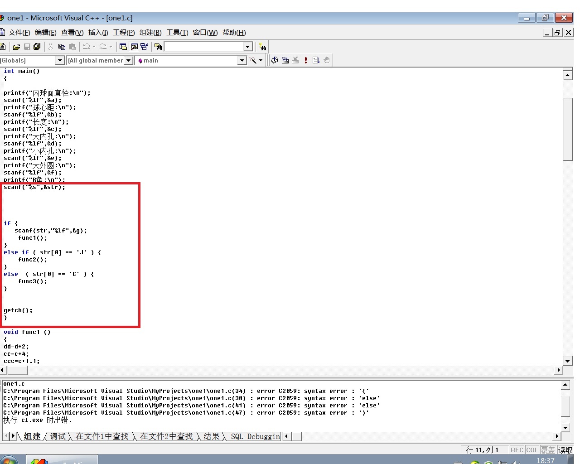Click the Go debug icon
Viewport: 580px width, 464px height.
(x=316, y=60)
